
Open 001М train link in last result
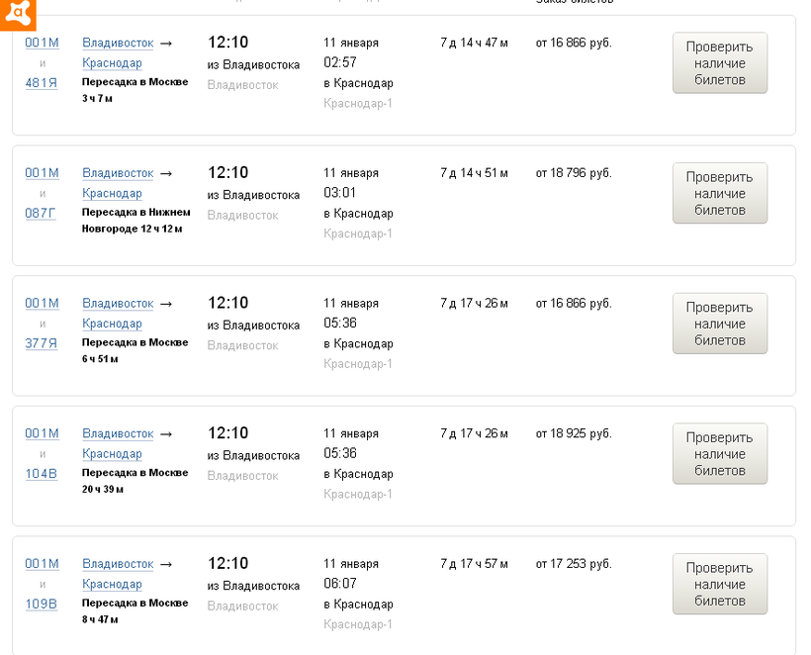click(x=42, y=564)
